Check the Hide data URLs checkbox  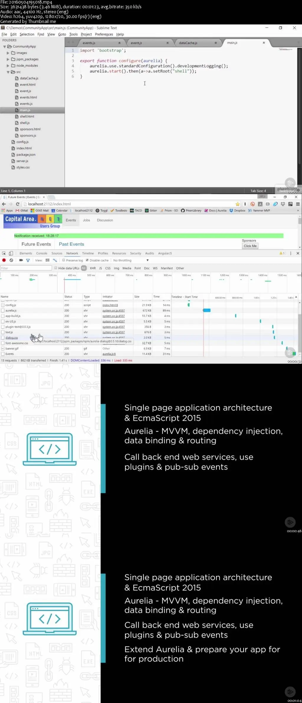55,268
